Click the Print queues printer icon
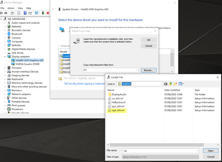 coord(9,105)
